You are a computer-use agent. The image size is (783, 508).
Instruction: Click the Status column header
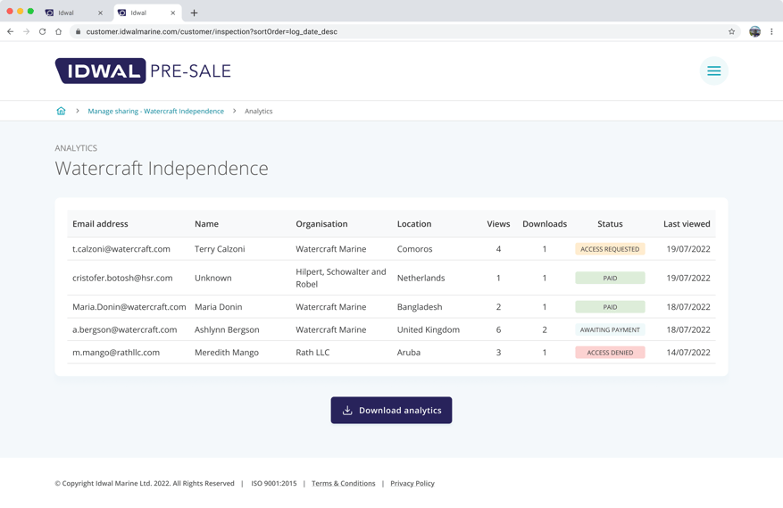pos(610,224)
